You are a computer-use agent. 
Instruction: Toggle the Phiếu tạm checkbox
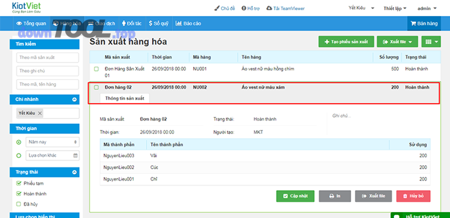[x=19, y=183]
